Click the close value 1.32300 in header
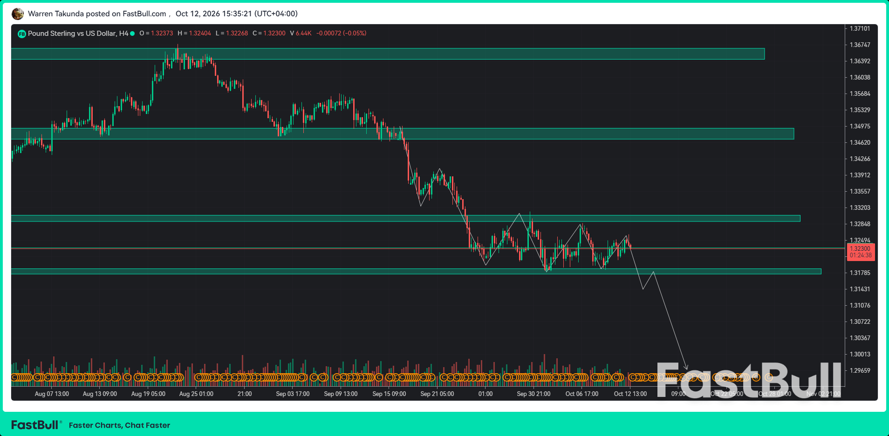This screenshot has height=436, width=889. [x=274, y=34]
